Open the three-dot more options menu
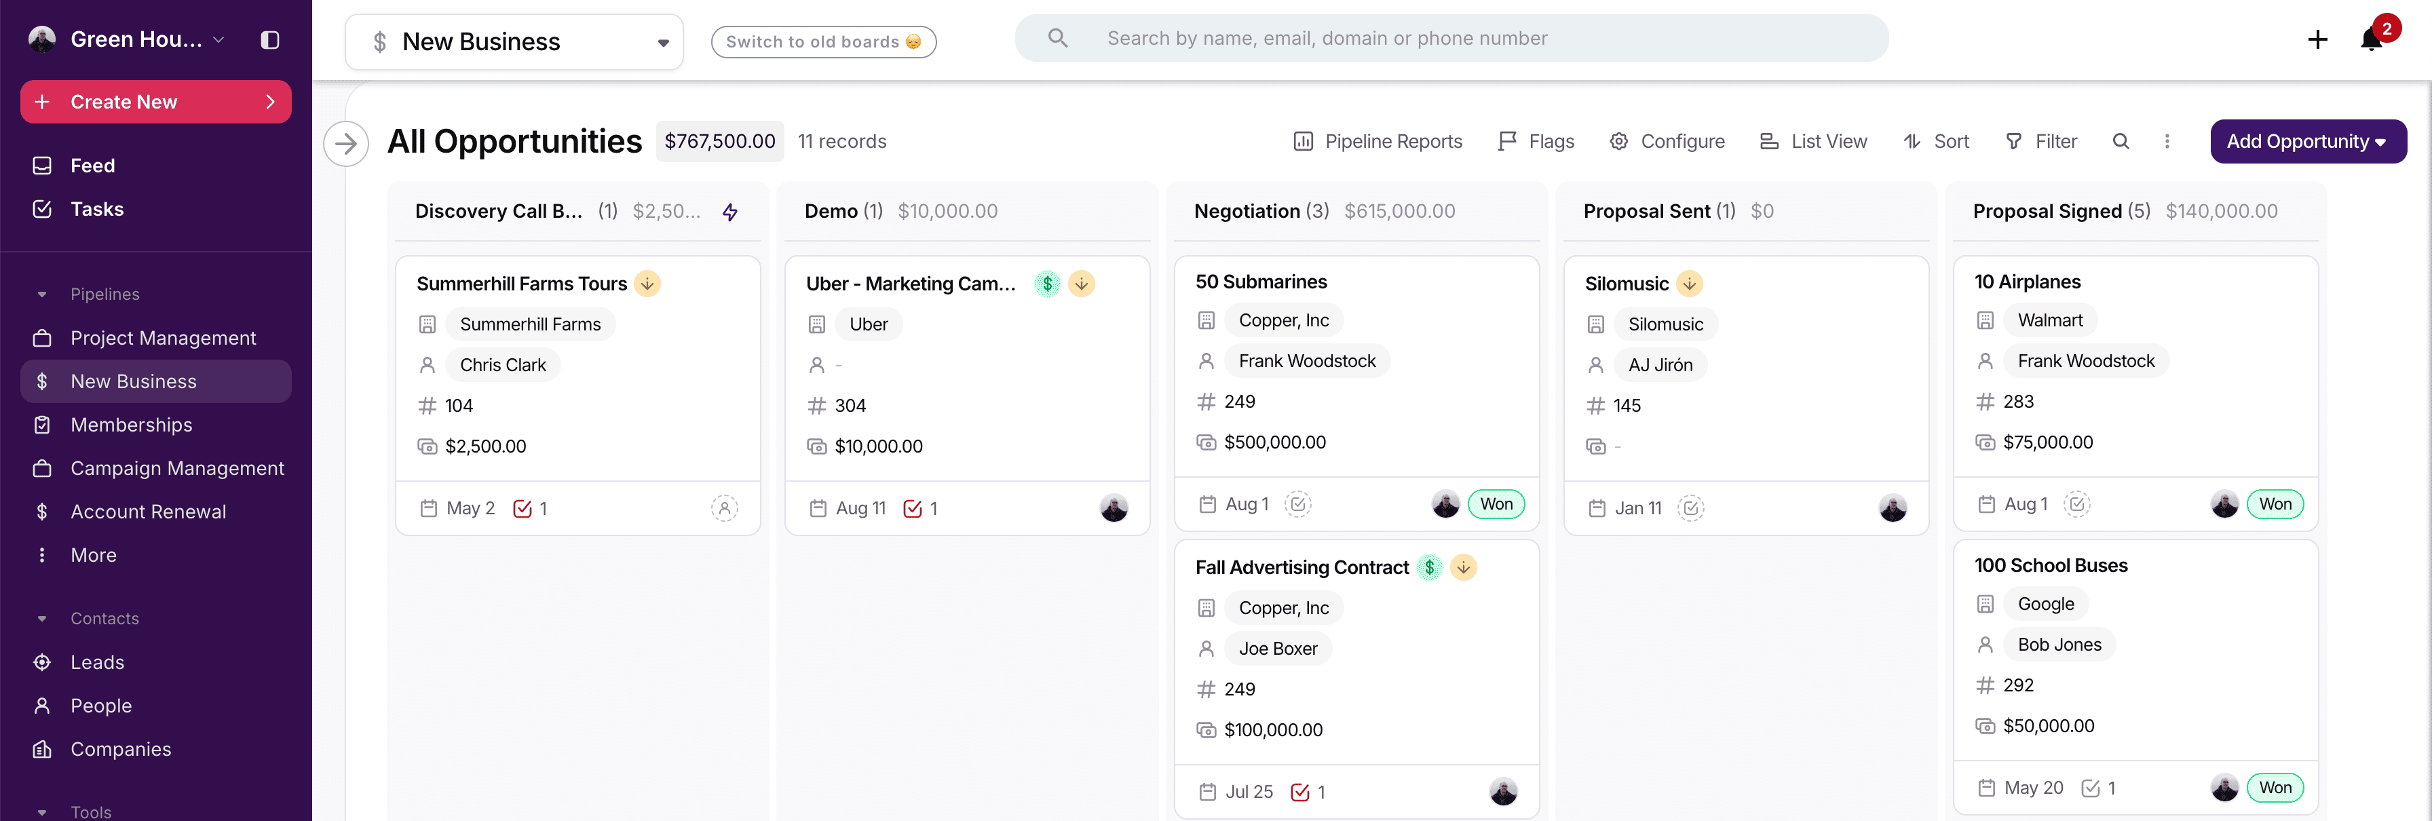2432x821 pixels. (2167, 142)
